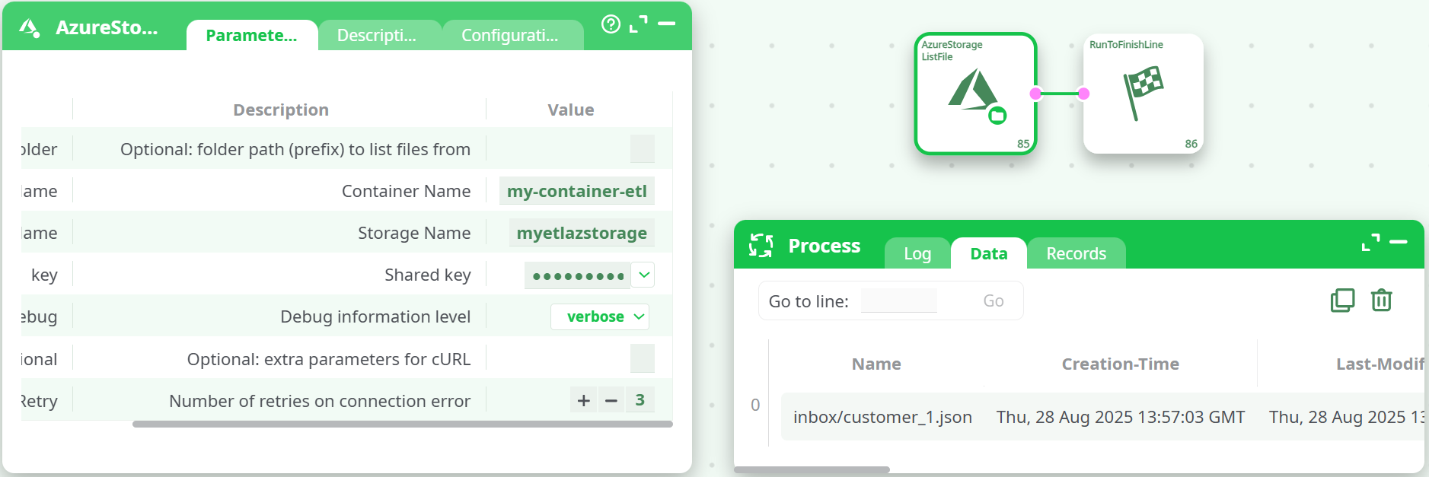Open the verbose debug level dropdown

pos(600,316)
